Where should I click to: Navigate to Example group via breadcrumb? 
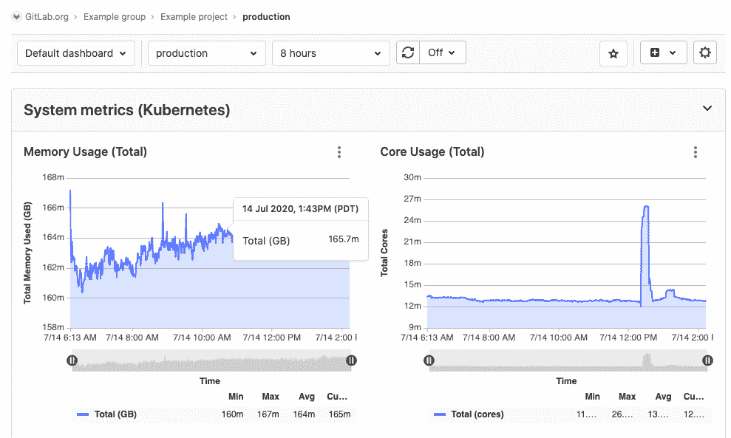[115, 16]
